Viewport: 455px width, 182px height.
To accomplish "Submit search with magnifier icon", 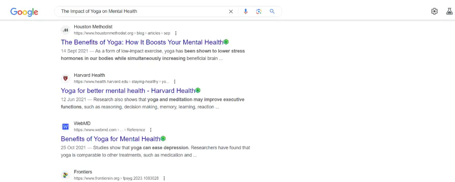I will coord(272,12).
